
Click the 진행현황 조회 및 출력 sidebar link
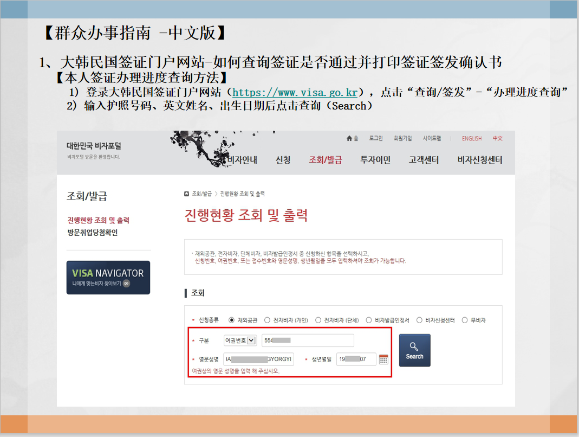click(x=98, y=220)
